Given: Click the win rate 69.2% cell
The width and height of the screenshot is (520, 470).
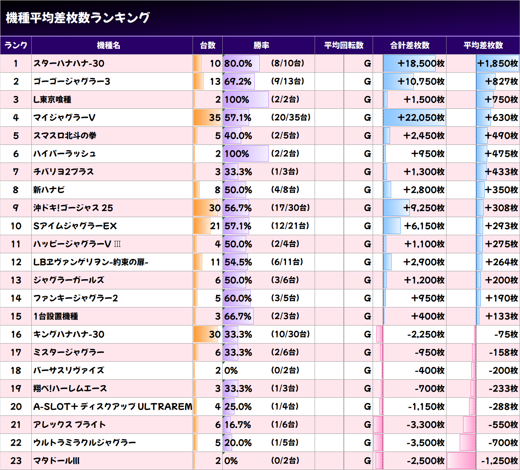Looking at the screenshot, I should coord(238,82).
